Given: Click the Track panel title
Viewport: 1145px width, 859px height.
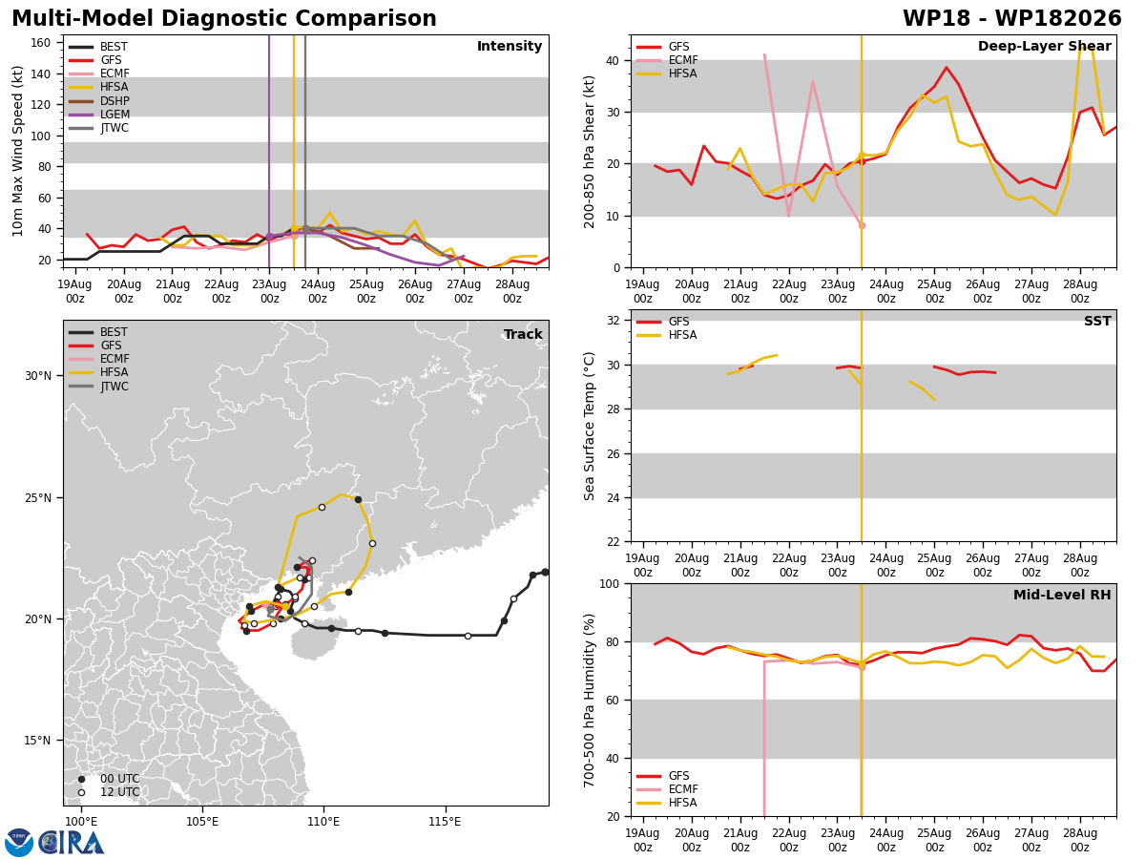Looking at the screenshot, I should pyautogui.click(x=523, y=334).
